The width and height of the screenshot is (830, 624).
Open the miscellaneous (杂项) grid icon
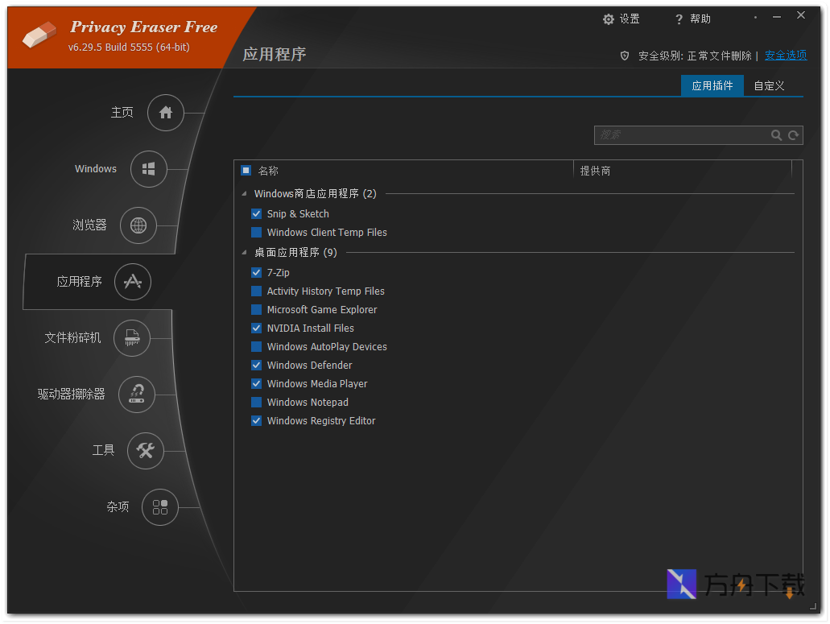pyautogui.click(x=160, y=507)
